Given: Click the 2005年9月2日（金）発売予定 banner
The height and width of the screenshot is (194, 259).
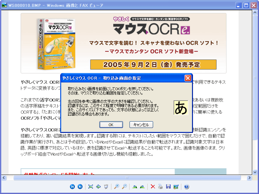Looking at the screenshot, I should click(x=153, y=64).
